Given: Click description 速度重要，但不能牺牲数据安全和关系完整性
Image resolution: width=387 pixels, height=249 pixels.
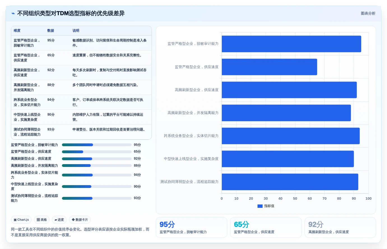Looking at the screenshot, I should tap(108, 55).
